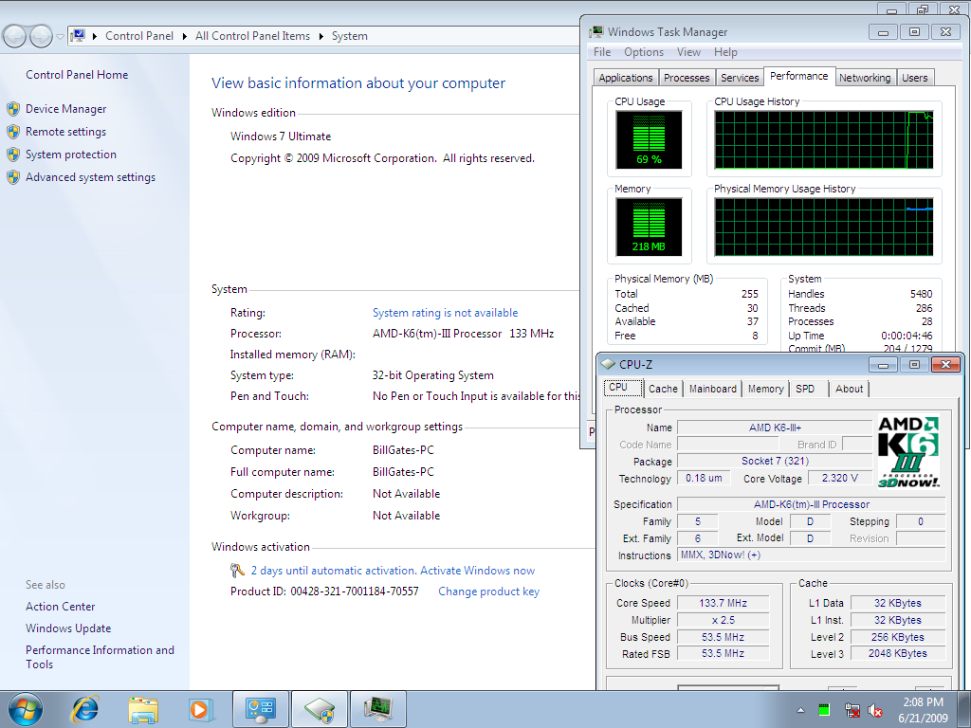Image resolution: width=971 pixels, height=728 pixels.
Task: Expand arrow after All Control Panel Items
Action: click(321, 37)
